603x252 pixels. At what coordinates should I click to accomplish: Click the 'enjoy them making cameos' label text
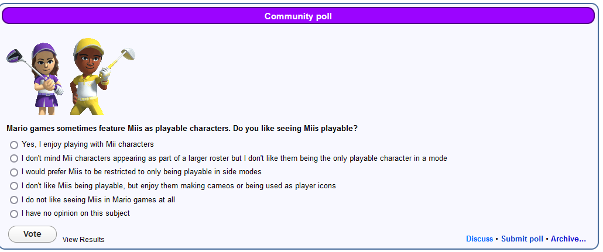[179, 186]
